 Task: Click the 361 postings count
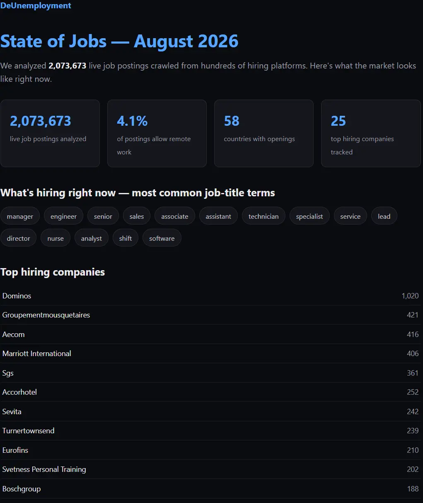coord(413,373)
